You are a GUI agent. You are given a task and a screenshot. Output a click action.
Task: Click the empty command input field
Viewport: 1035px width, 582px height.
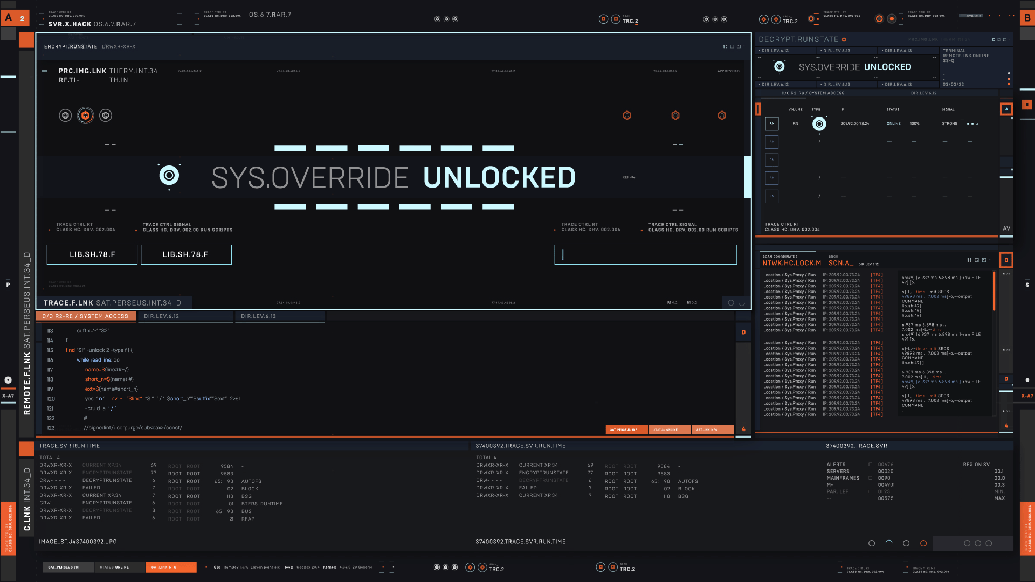645,255
